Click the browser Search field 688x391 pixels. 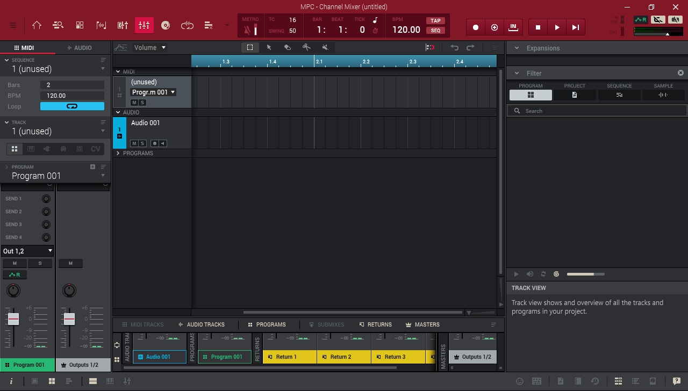(x=597, y=111)
